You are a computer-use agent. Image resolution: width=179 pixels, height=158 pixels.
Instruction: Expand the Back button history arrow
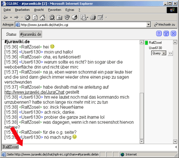[x=11, y=18]
